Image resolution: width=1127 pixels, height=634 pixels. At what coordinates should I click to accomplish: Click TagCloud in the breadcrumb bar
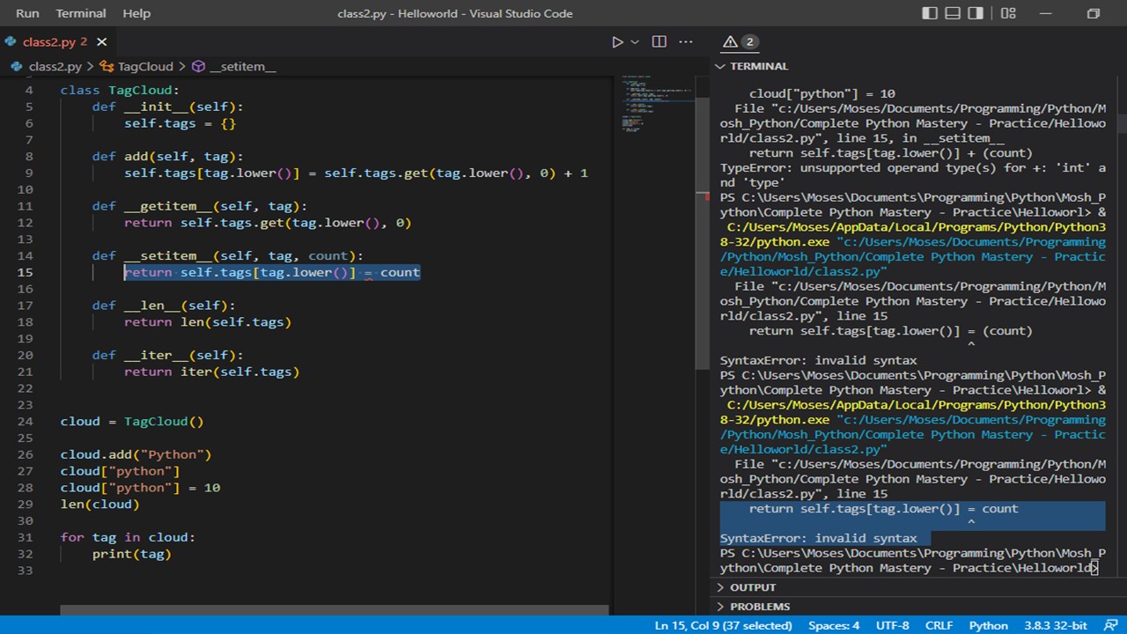[144, 66]
